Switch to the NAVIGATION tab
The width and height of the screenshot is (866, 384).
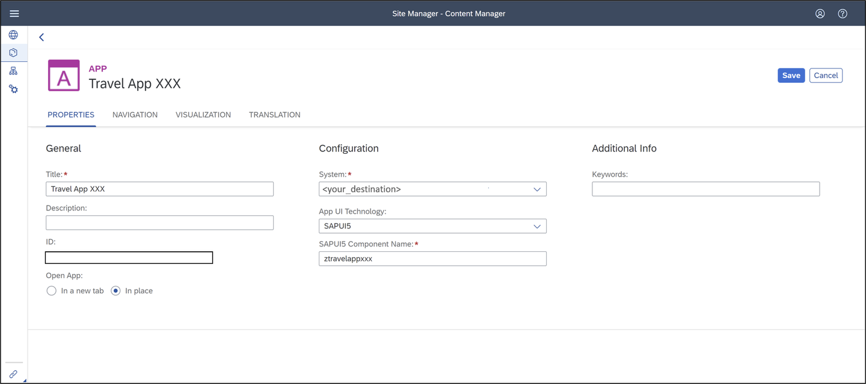[x=135, y=115]
